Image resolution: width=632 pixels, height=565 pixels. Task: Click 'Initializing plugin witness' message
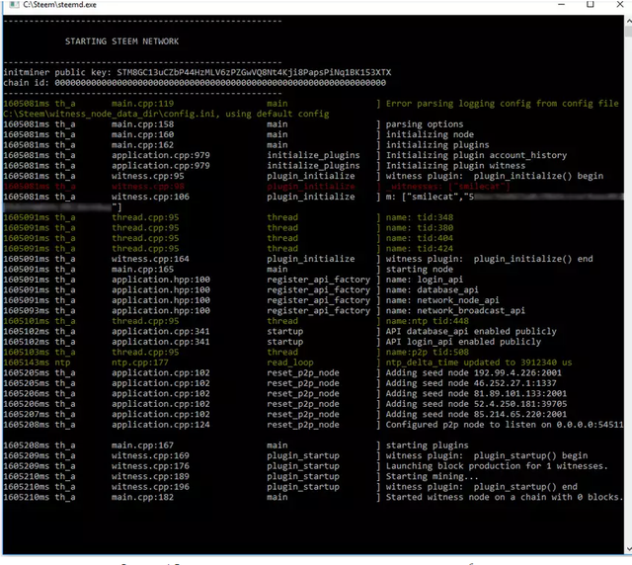click(x=455, y=166)
